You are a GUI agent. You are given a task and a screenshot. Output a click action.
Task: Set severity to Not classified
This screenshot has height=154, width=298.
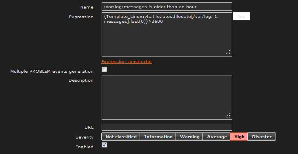pyautogui.click(x=121, y=137)
